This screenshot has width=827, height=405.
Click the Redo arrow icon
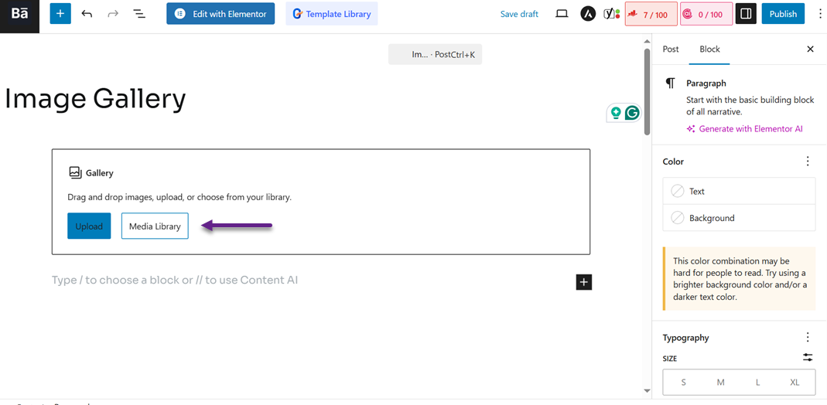coord(113,14)
